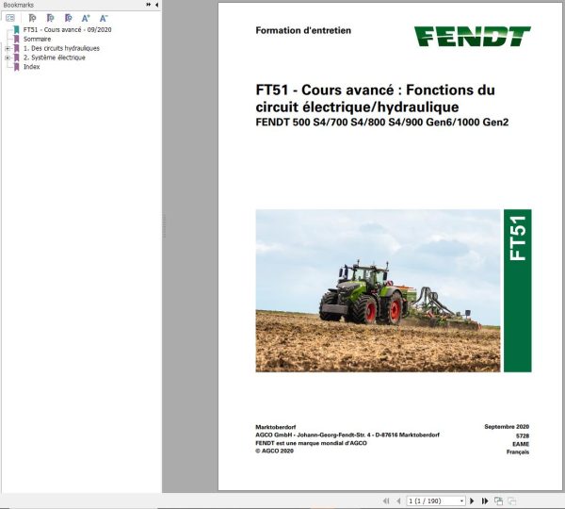565x509 pixels.
Task: Click the tractor photo on the cover page
Action: tap(378, 290)
